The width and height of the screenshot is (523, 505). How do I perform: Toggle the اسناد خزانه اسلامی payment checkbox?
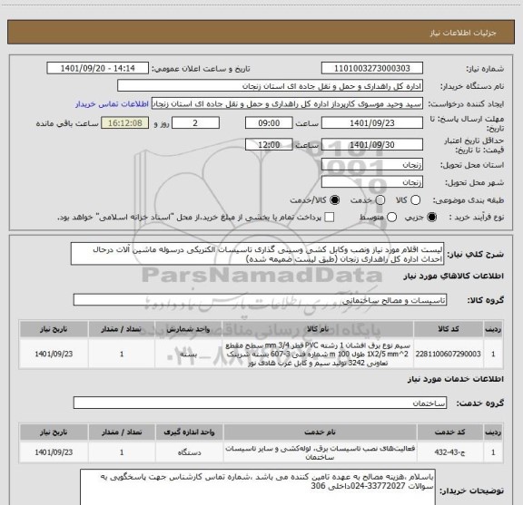coord(330,218)
